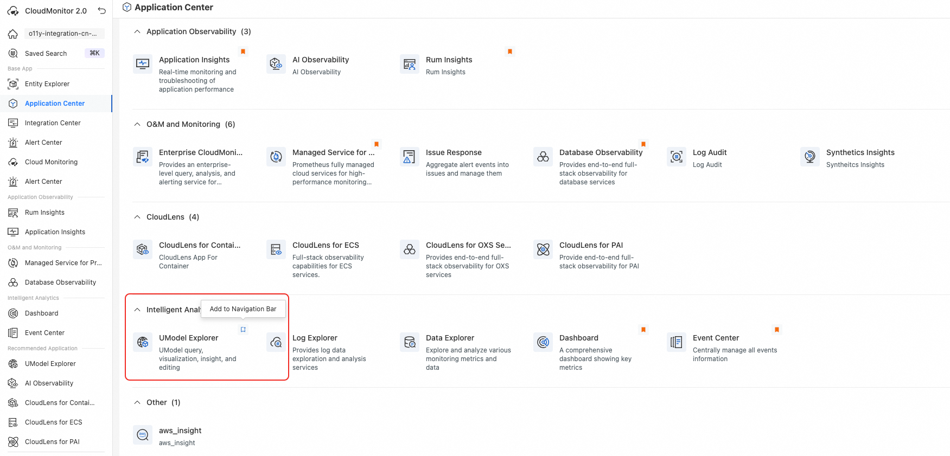Open the Issue Response title link
Screen dimensions: 950x456
(454, 152)
